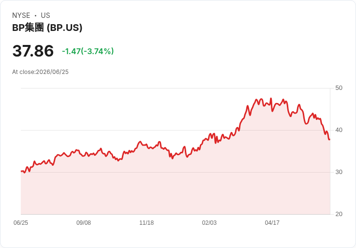
Task: Click the 40 price axis label
Action: [339, 130]
